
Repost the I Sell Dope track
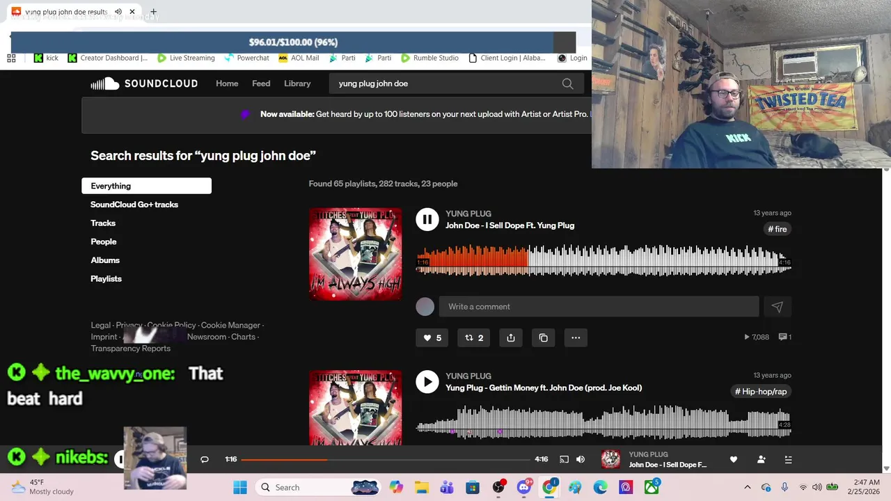(474, 337)
